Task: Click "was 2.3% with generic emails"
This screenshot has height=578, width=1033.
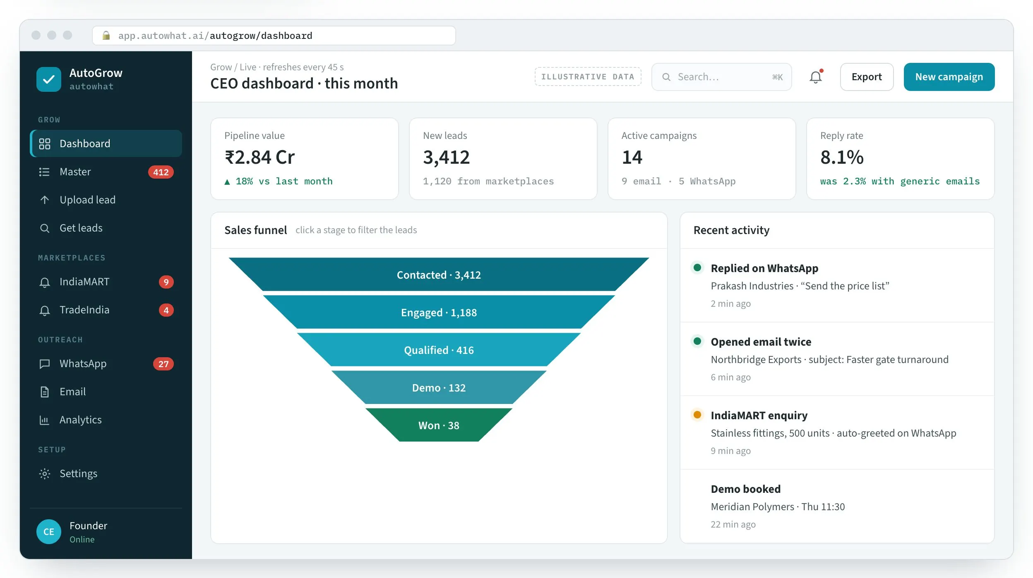Action: pos(900,182)
